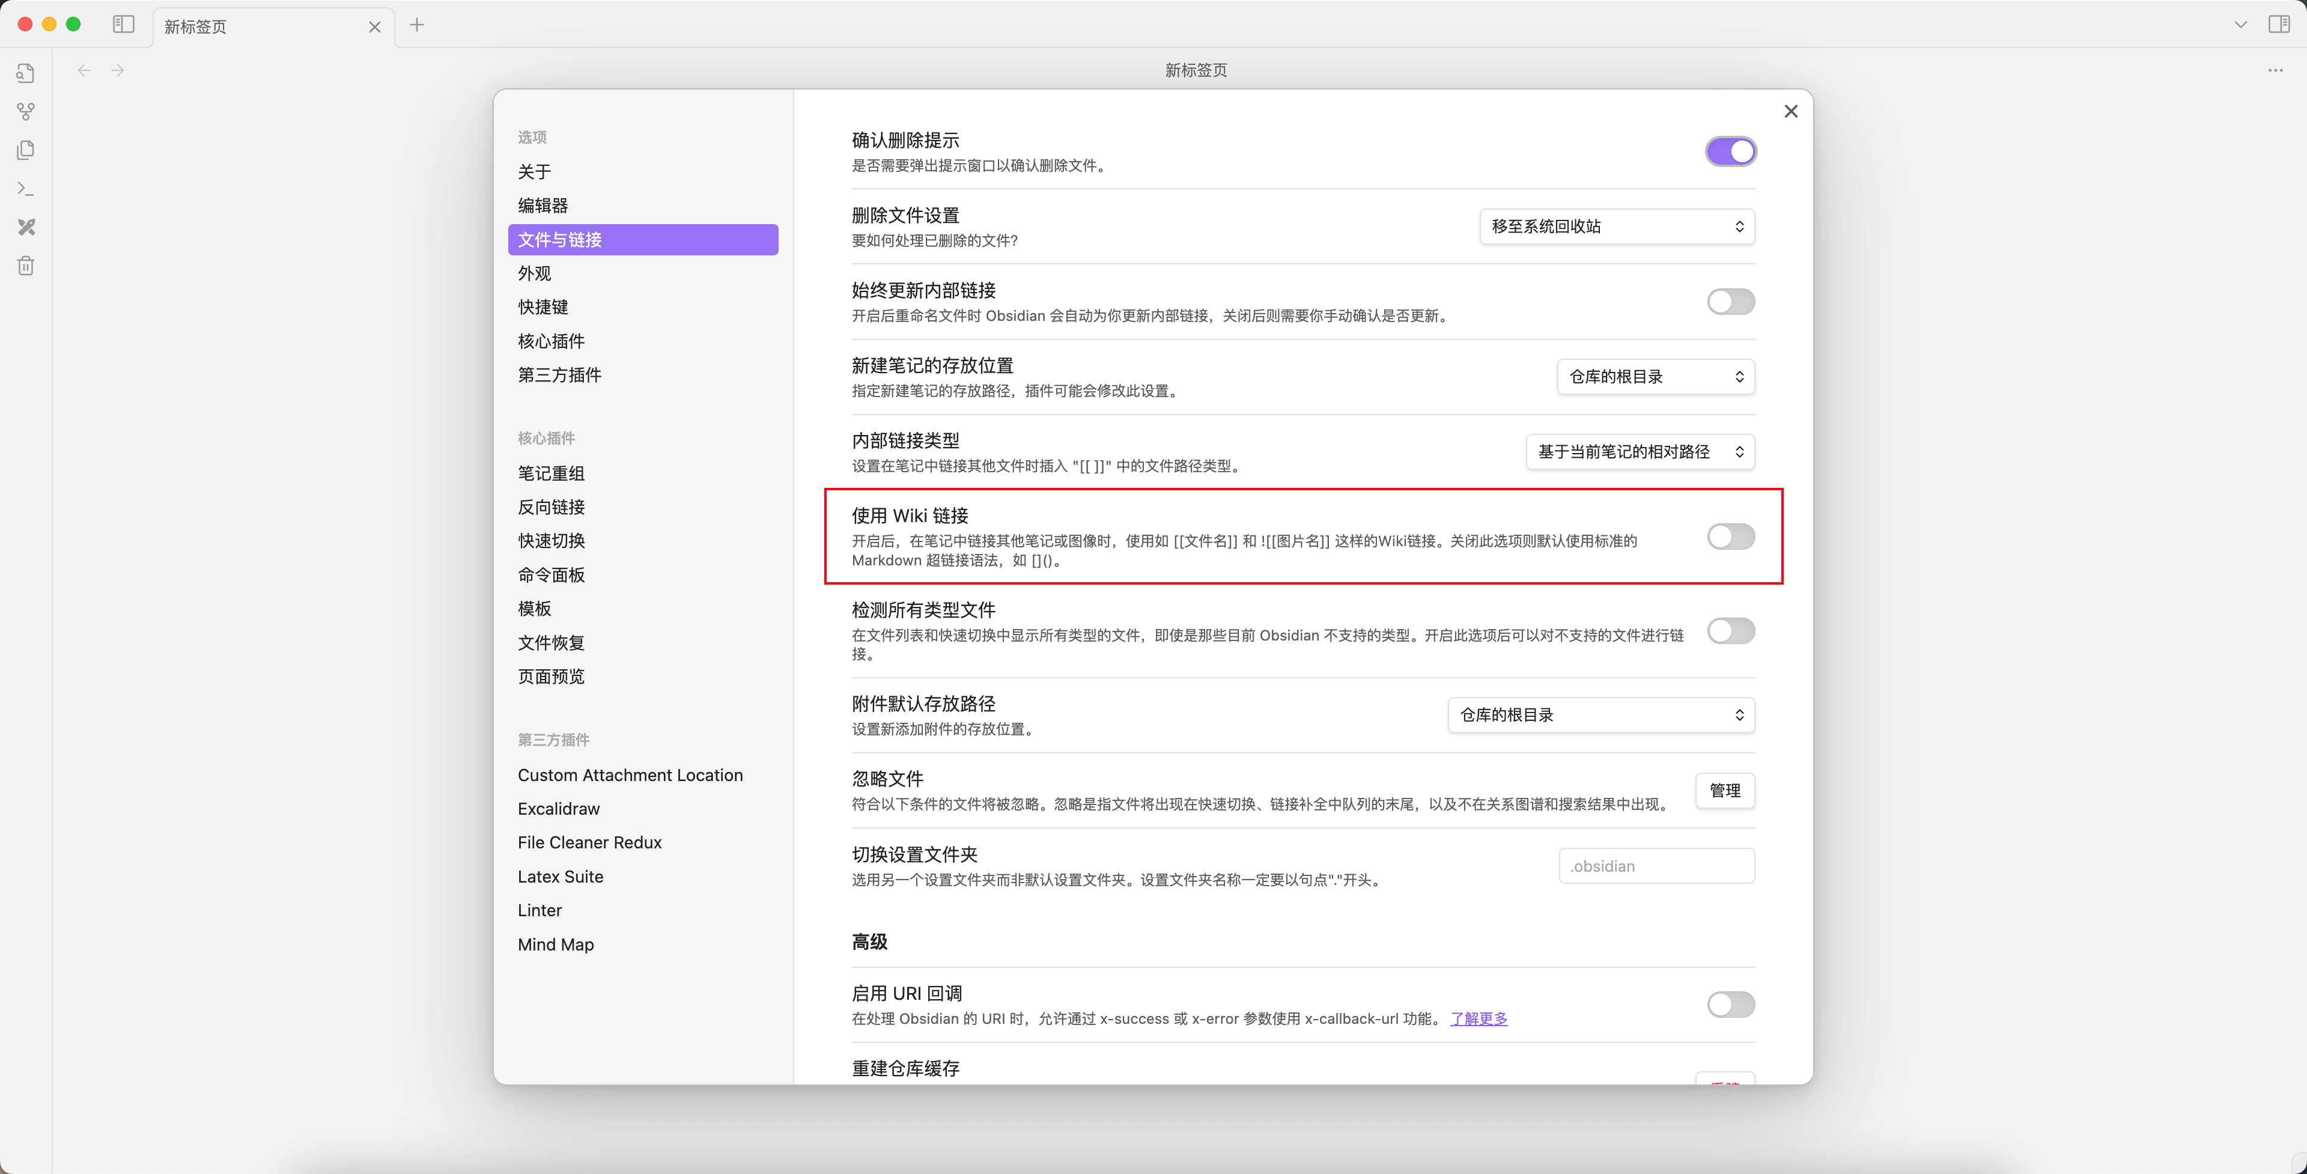The height and width of the screenshot is (1174, 2307).
Task: Open Excalidraw plugin settings
Action: tap(559, 809)
